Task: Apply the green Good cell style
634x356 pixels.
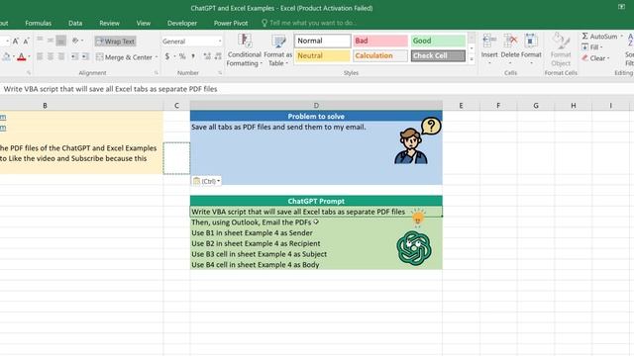Action: coord(438,41)
